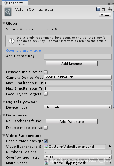Open Overflow geometry CLIP dropdown
This screenshot has height=166, width=114.
tap(77, 157)
